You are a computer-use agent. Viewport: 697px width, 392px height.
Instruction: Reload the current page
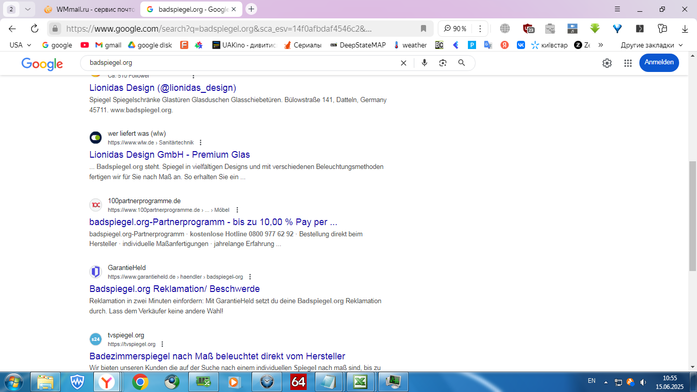(34, 29)
